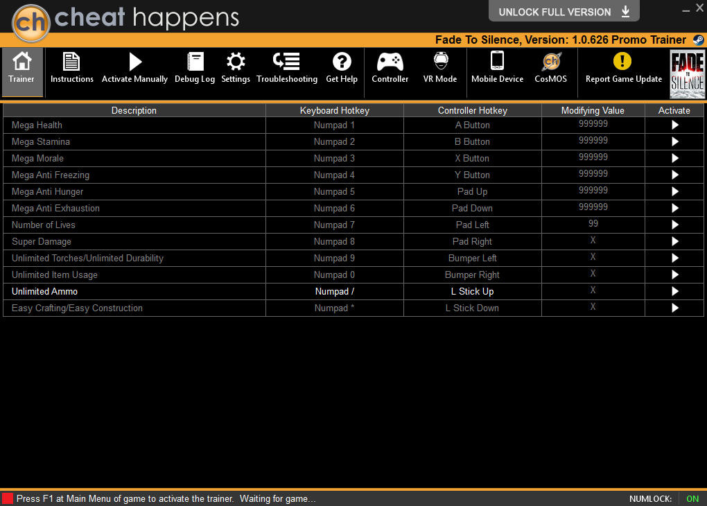
Task: Click the Steam icon in the title strip
Action: [x=698, y=40]
